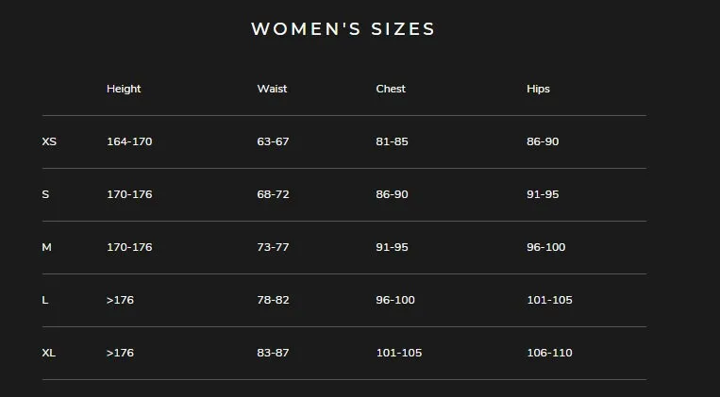Click the S waist value 68-72
The width and height of the screenshot is (720, 397).
tap(274, 194)
